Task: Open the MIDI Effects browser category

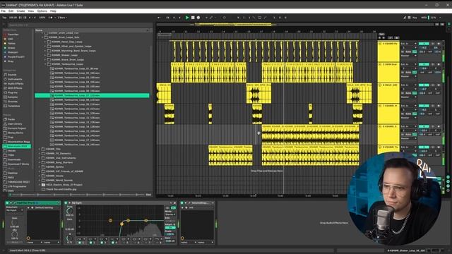Action: [x=15, y=87]
